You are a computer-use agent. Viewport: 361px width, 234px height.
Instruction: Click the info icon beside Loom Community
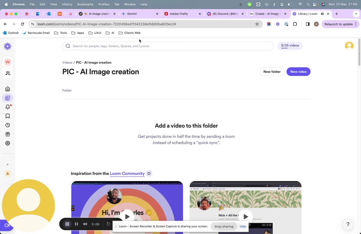pyautogui.click(x=149, y=173)
